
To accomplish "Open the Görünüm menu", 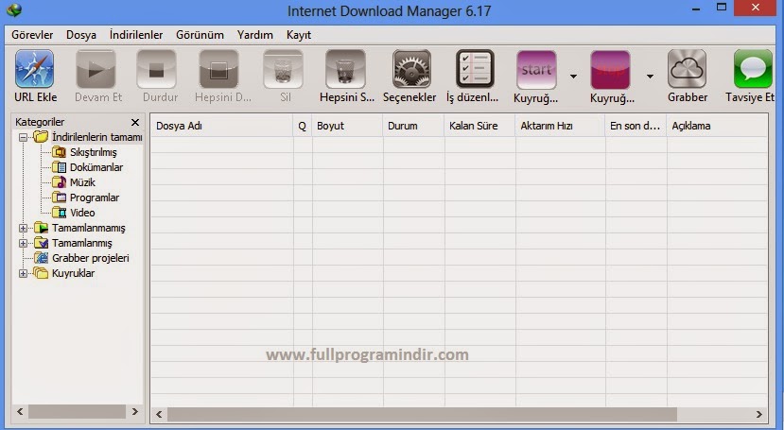I will pos(200,35).
